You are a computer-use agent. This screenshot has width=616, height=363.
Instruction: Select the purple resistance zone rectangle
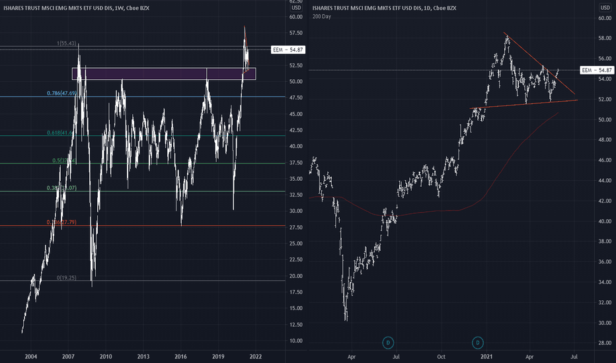coord(164,74)
